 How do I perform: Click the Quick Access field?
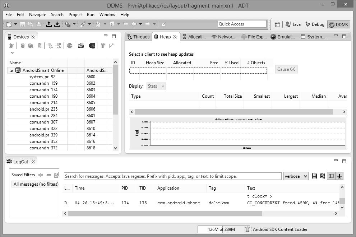[x=242, y=24]
